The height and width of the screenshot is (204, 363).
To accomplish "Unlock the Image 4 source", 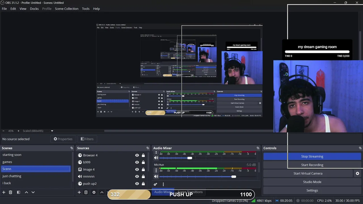I will point(143,169).
